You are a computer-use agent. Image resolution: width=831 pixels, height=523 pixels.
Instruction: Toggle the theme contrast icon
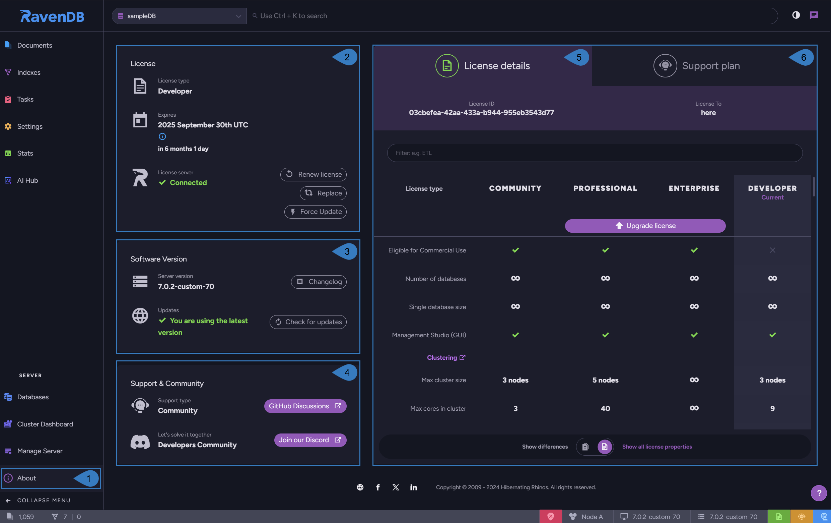point(796,15)
